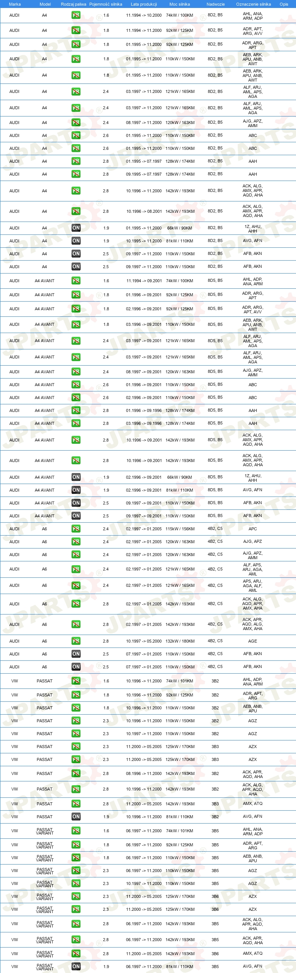Click petrol icon in Passat Variant 1.6 row

click(x=76, y=831)
